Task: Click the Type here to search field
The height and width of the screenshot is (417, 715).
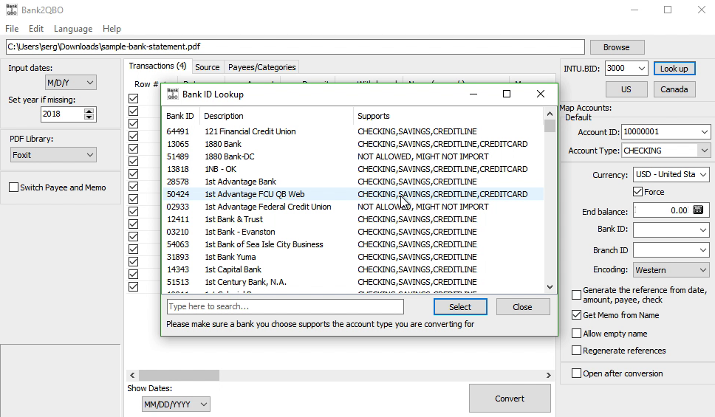Action: [x=285, y=307]
